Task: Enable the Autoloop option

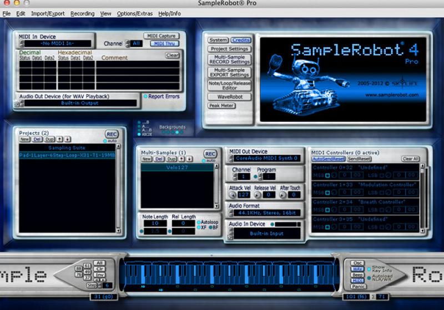Action: pos(199,222)
